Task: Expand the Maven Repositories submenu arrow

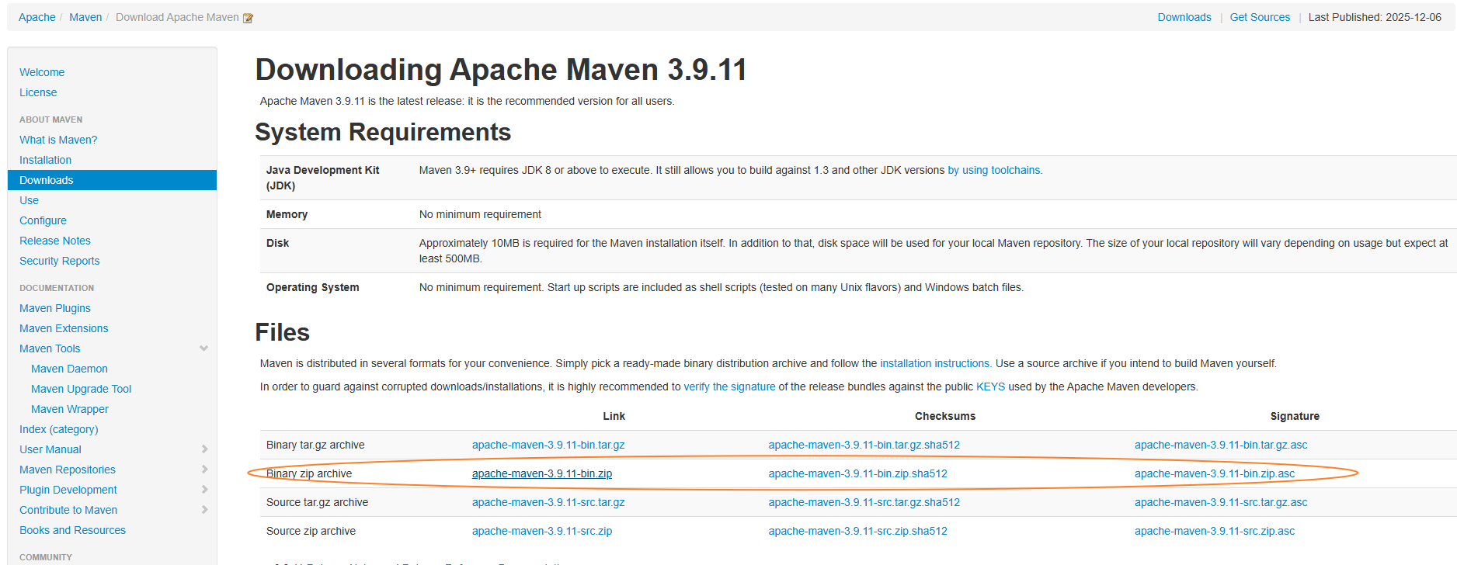Action: pyautogui.click(x=205, y=470)
